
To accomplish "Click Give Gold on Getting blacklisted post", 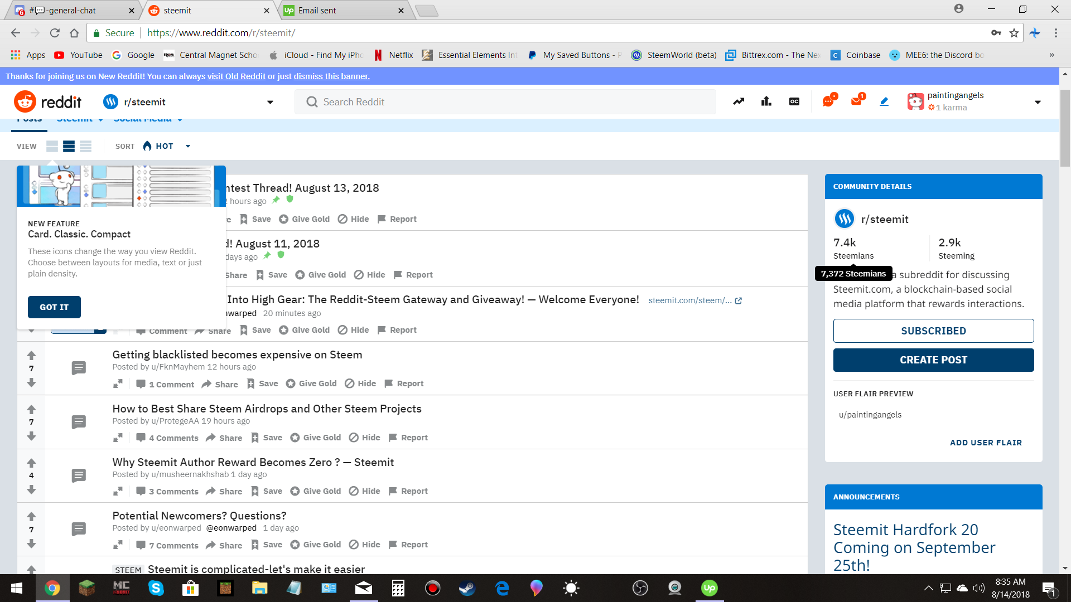I will click(311, 383).
